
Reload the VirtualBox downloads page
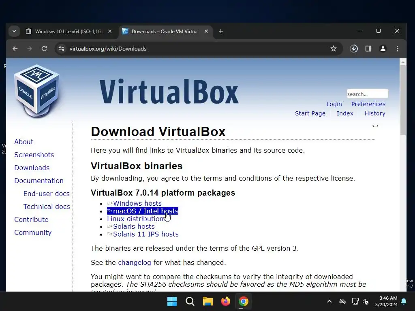click(x=44, y=49)
